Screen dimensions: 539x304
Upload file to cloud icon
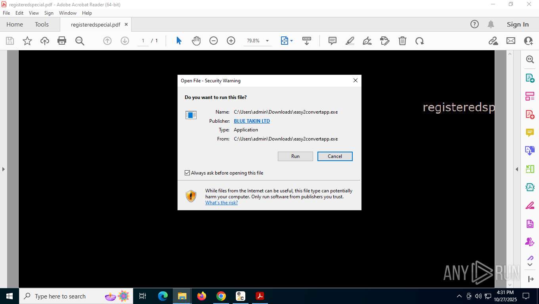click(x=45, y=41)
